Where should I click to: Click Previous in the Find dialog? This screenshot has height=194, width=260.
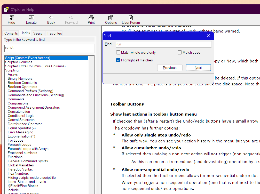click(x=170, y=68)
